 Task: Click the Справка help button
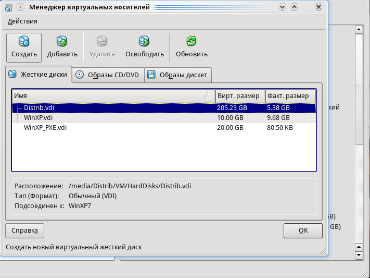tap(24, 231)
